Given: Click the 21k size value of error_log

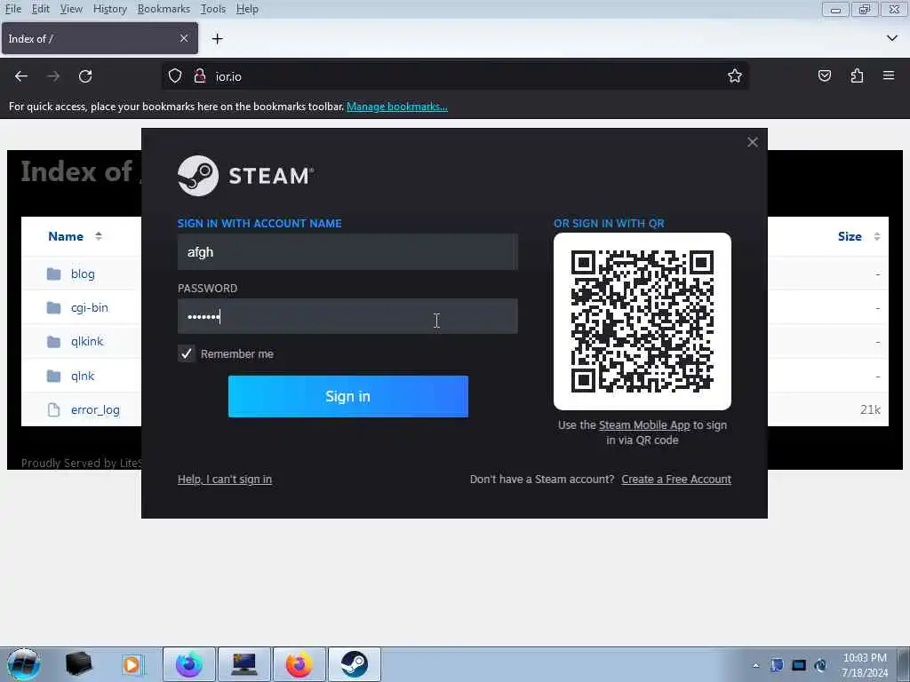Looking at the screenshot, I should 870,410.
